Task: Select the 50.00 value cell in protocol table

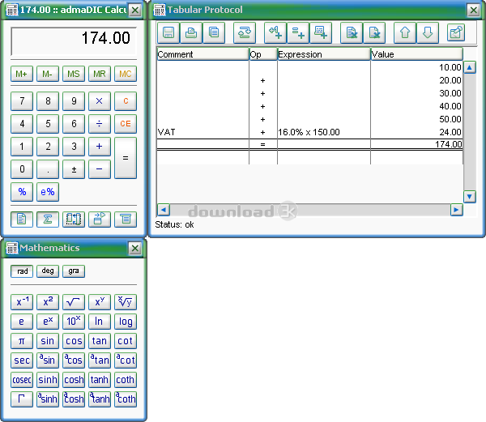Action: pos(417,119)
